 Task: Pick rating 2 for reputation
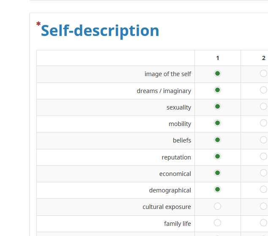pos(263,156)
